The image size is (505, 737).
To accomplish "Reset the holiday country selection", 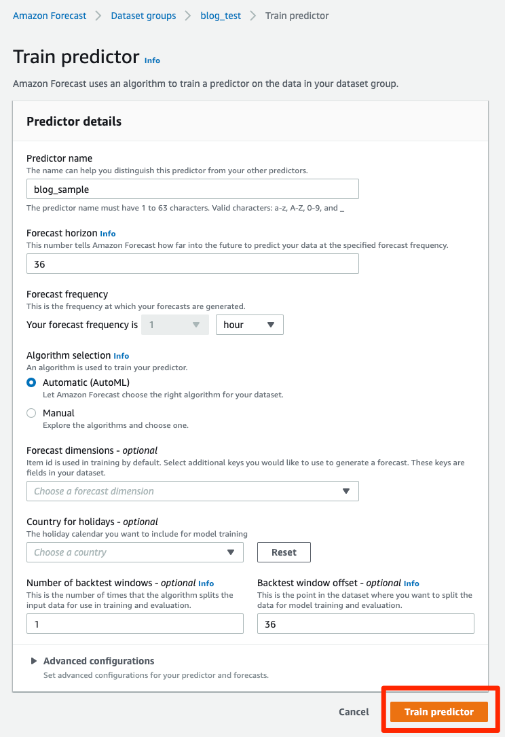I will point(284,552).
